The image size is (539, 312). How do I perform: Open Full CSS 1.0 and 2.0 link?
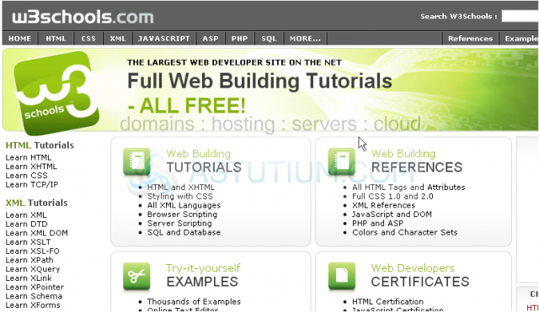pyautogui.click(x=392, y=196)
